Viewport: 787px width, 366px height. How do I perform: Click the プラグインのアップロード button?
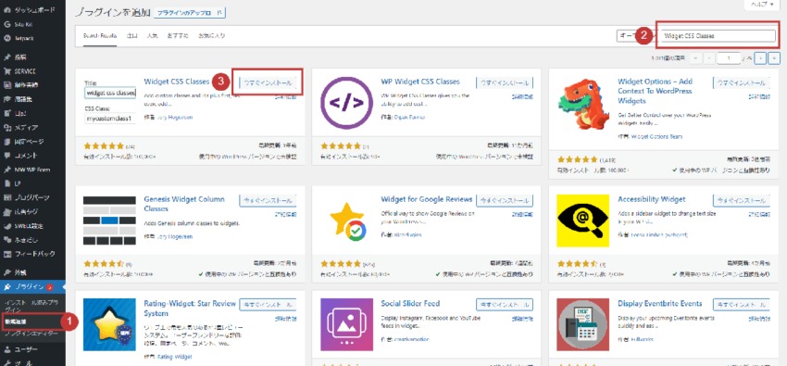pyautogui.click(x=190, y=13)
